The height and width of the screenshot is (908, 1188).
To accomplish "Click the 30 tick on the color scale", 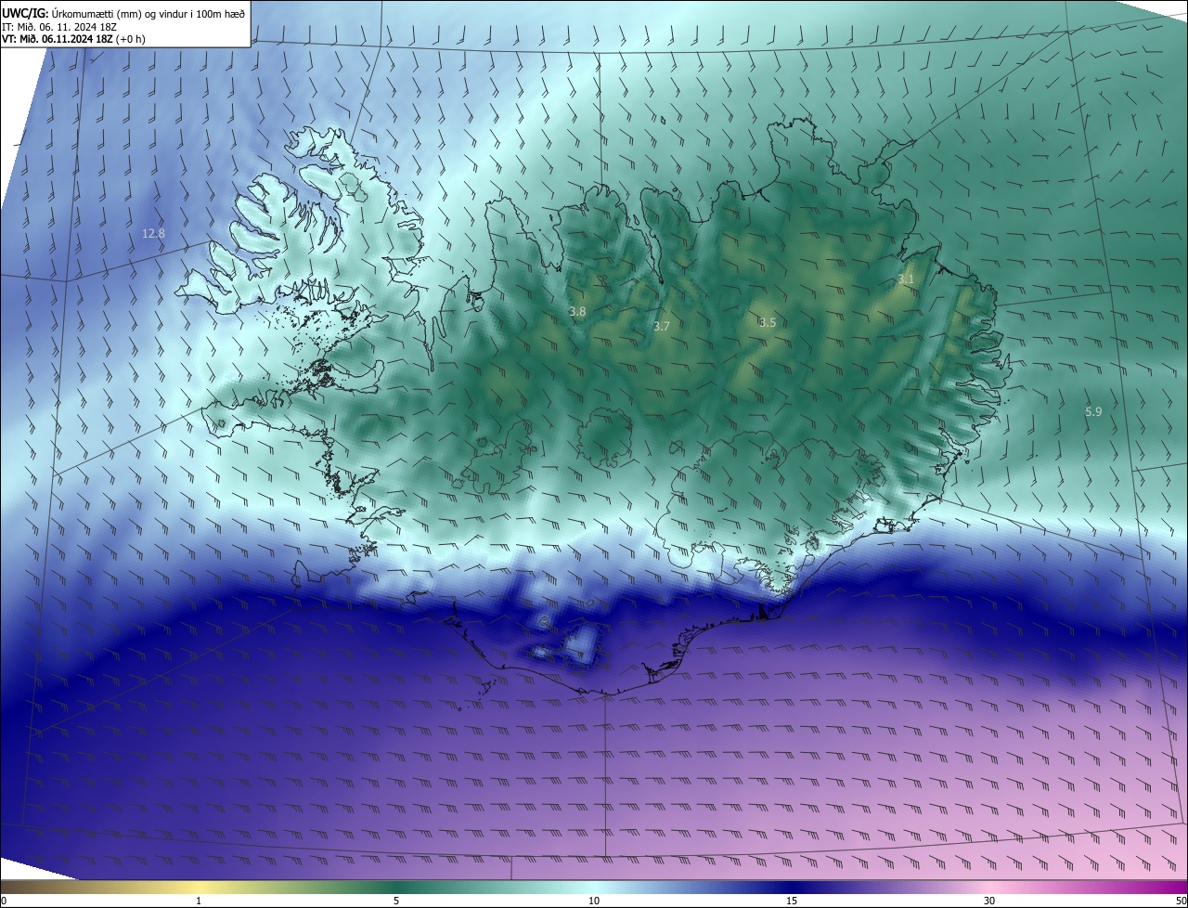I will tap(989, 901).
